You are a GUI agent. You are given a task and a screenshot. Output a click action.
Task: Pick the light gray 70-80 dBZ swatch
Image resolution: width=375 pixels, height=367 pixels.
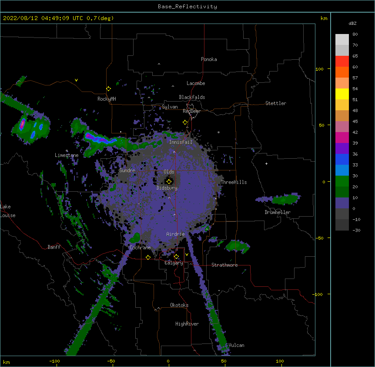pyautogui.click(x=342, y=40)
